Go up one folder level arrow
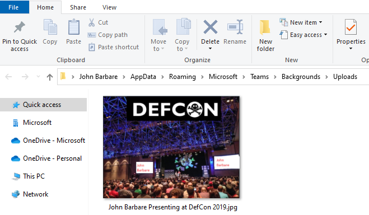The width and height of the screenshot is (369, 215). click(49, 77)
